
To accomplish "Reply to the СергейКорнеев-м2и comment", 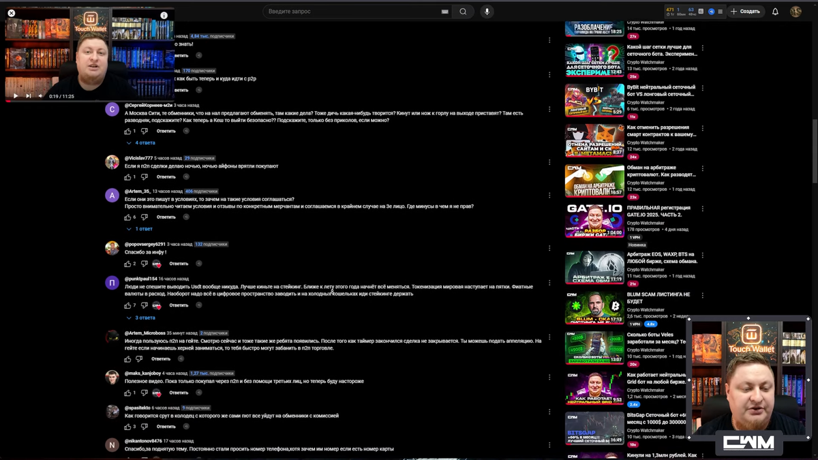I will click(166, 131).
